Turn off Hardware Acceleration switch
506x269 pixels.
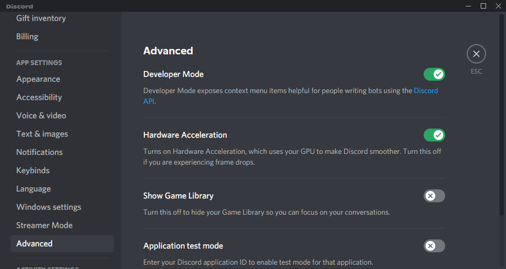coord(434,135)
